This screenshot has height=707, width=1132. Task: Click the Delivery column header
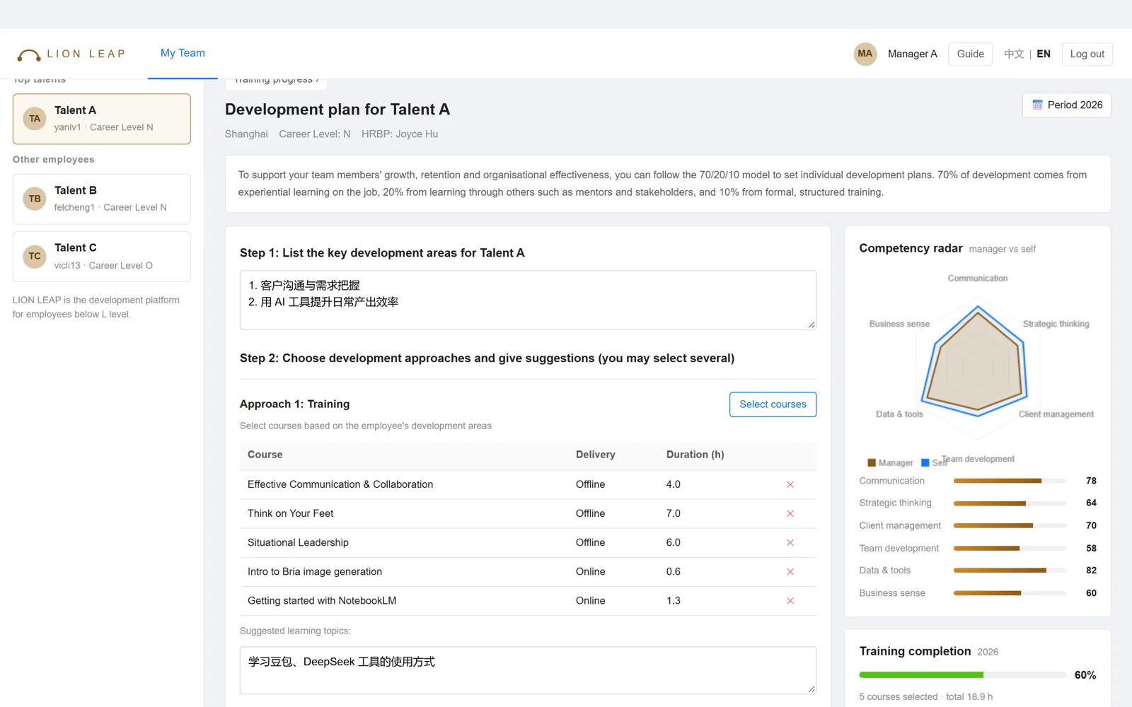click(595, 455)
